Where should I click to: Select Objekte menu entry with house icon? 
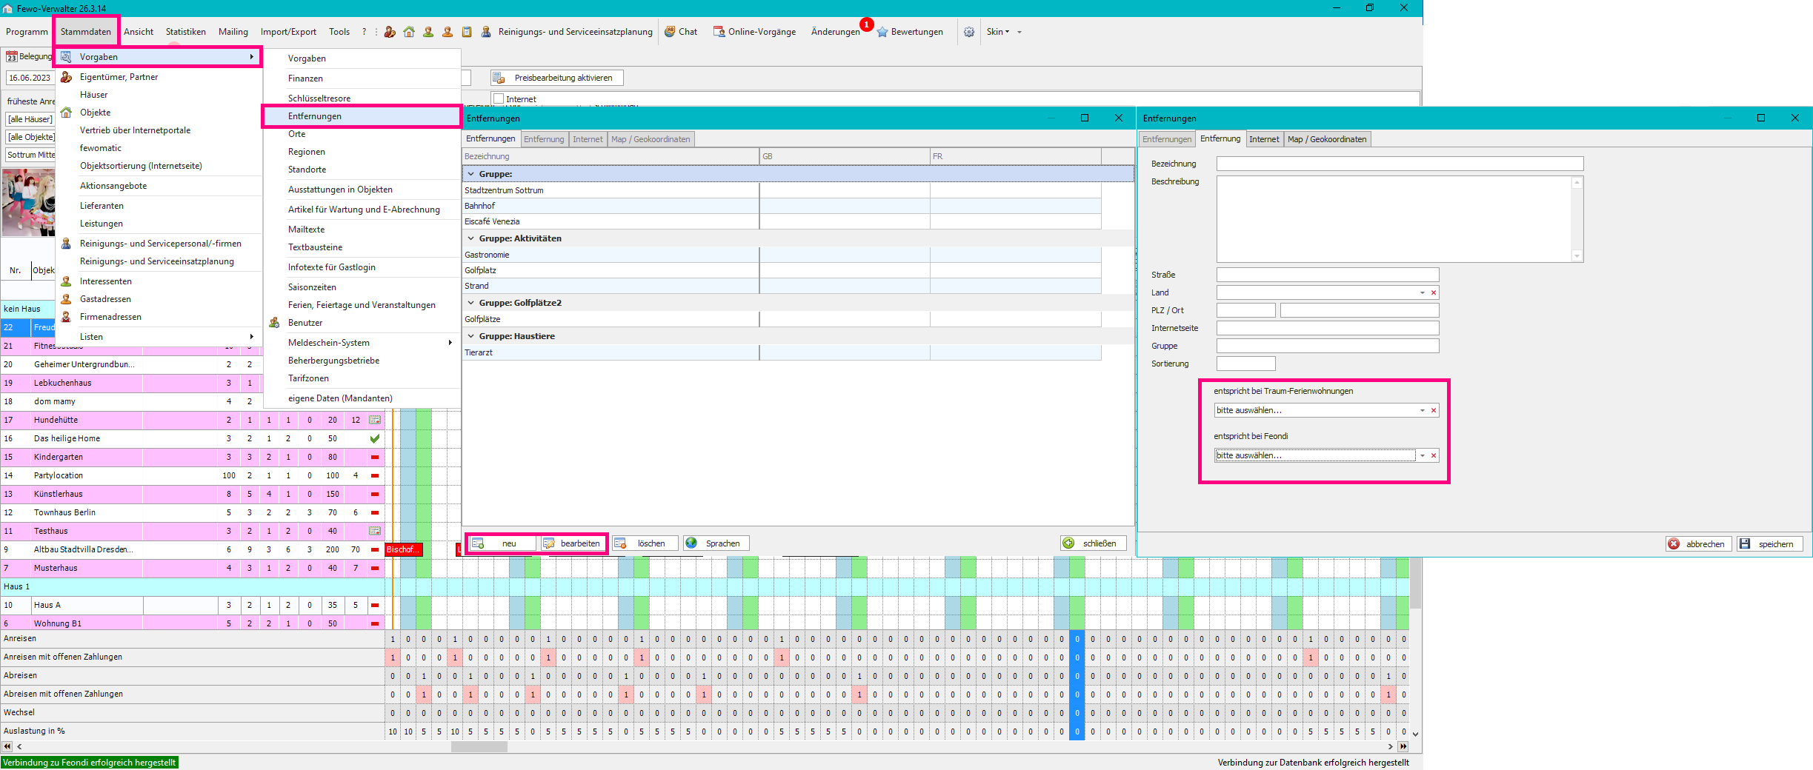(159, 113)
